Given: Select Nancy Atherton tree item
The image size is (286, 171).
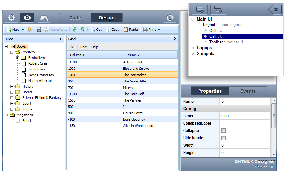Looking at the screenshot, I should click(x=40, y=81).
